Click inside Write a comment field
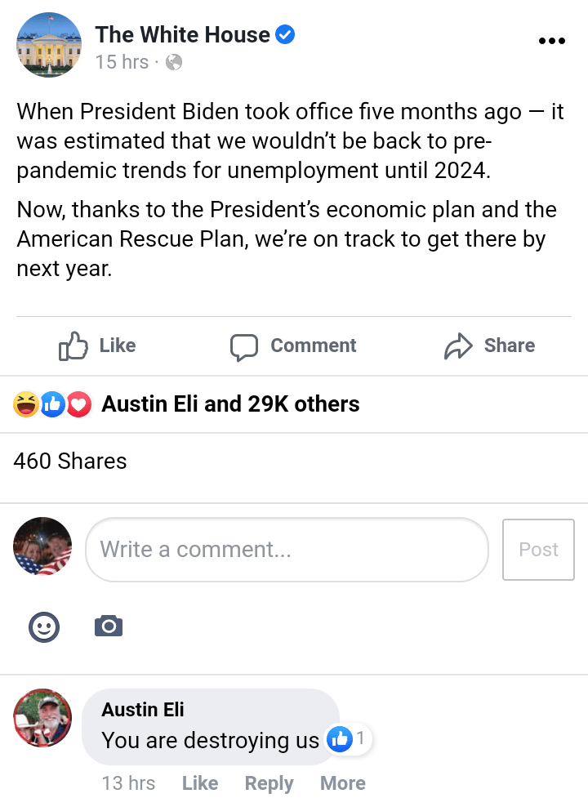 287,550
